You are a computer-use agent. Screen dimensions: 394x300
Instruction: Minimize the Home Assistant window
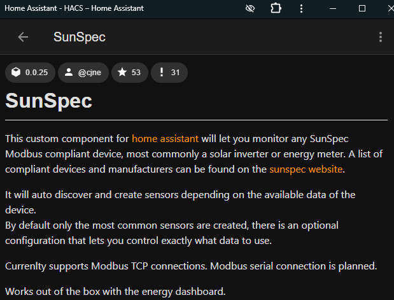pos(332,9)
